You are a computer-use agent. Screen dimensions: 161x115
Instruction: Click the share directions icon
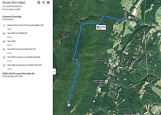coord(43,2)
